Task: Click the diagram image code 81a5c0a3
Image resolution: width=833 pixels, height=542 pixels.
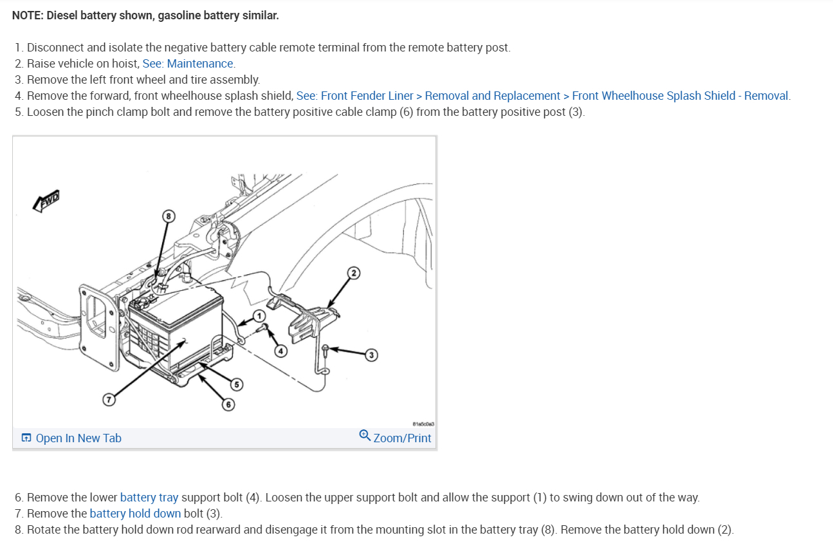Action: click(x=423, y=424)
